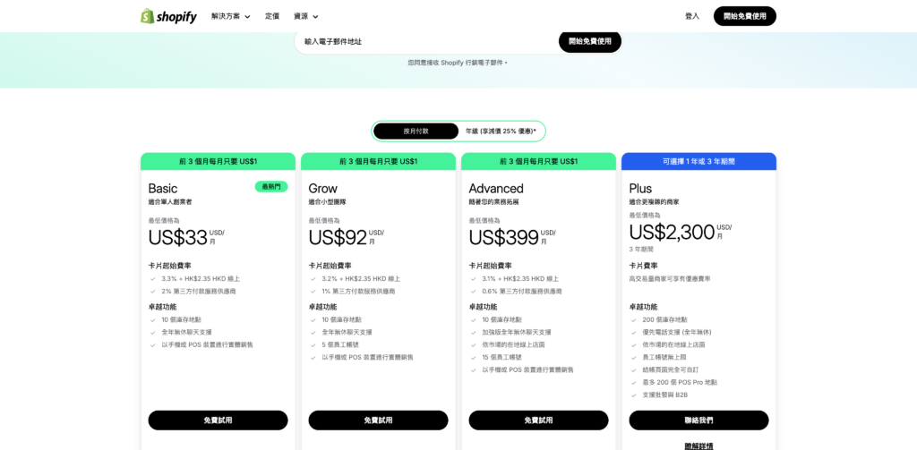Expand the 資源 menu
Image resolution: width=917 pixels, height=450 pixels.
[306, 16]
